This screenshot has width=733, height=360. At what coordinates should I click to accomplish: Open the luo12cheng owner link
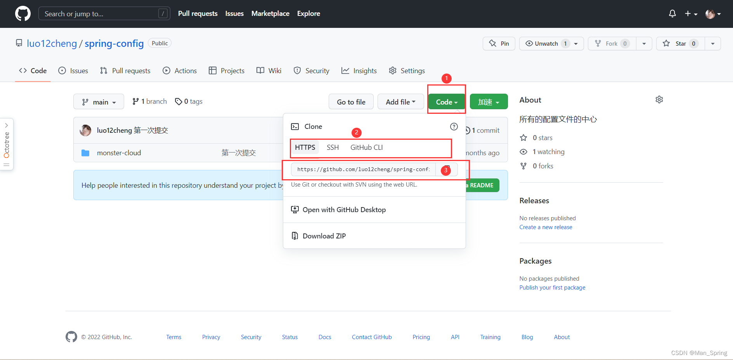coord(52,43)
